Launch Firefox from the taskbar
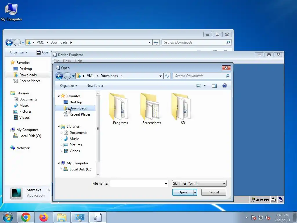Screen dimensions: 297x223 pyautogui.click(x=44, y=217)
